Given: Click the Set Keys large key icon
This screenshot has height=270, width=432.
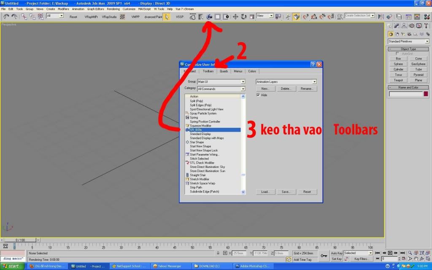Looking at the screenshot, I should click(324, 256).
